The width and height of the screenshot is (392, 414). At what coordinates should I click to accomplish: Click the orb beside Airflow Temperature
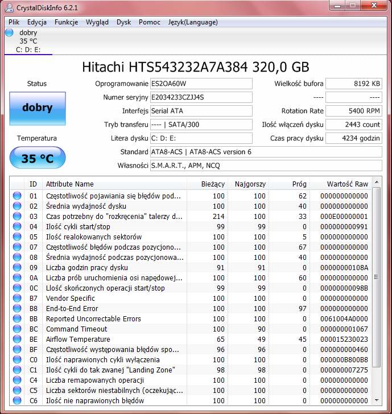17,339
